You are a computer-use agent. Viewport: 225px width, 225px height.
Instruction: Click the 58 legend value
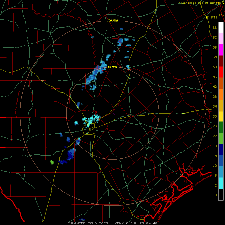tap(215, 47)
